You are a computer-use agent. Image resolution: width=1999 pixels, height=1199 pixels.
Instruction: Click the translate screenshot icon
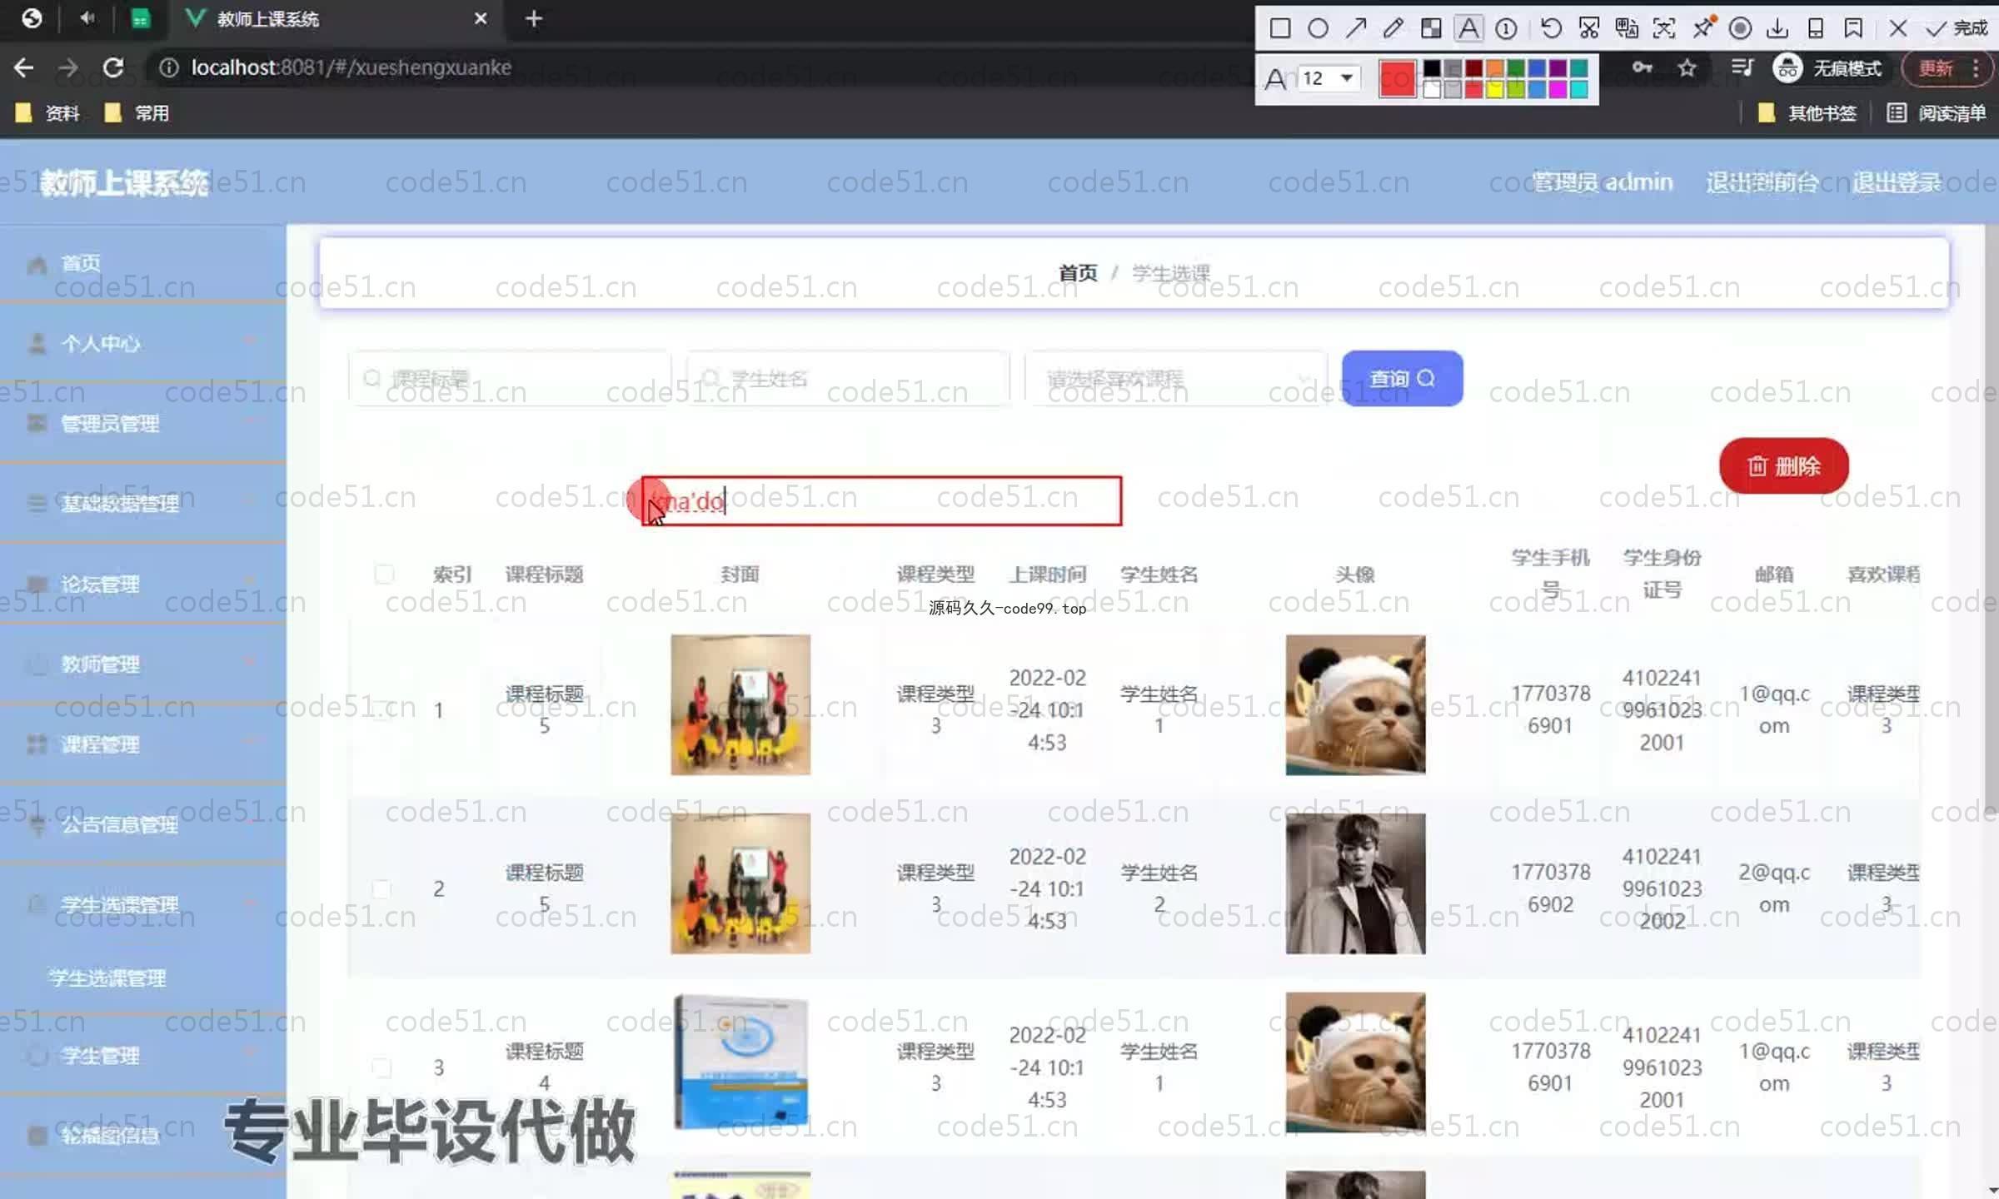click(x=1626, y=29)
